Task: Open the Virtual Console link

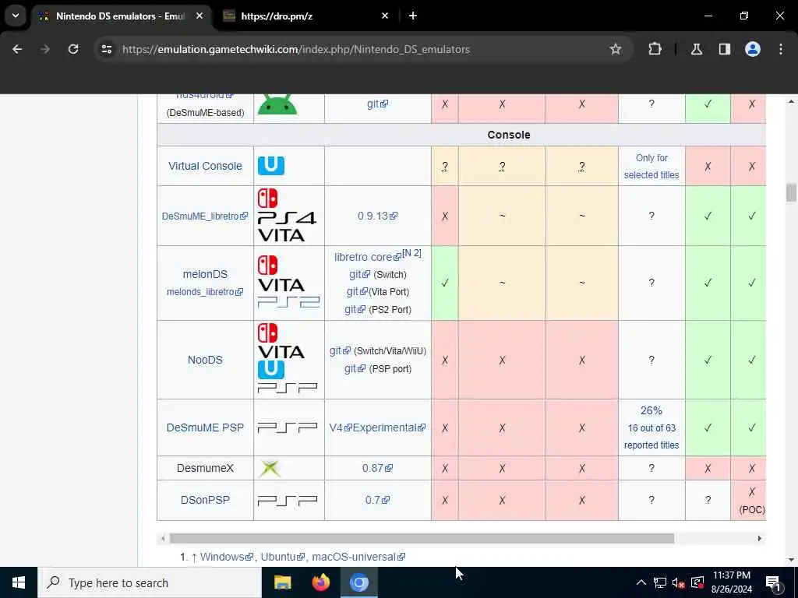Action: [x=205, y=167]
